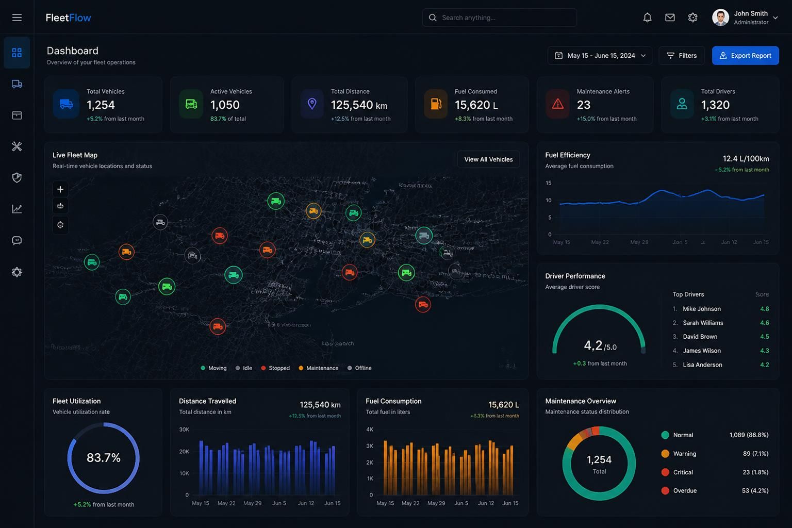Click the Critical red swatch in Maintenance Overview
The image size is (792, 528).
tap(665, 472)
